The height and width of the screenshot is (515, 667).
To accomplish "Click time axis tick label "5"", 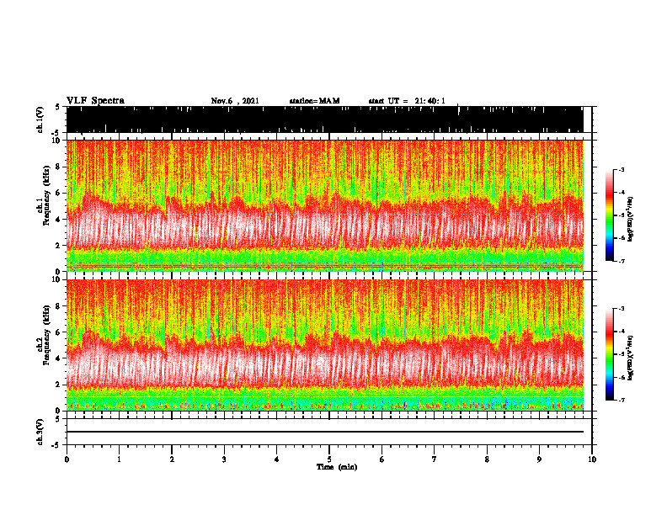I will pos(329,459).
